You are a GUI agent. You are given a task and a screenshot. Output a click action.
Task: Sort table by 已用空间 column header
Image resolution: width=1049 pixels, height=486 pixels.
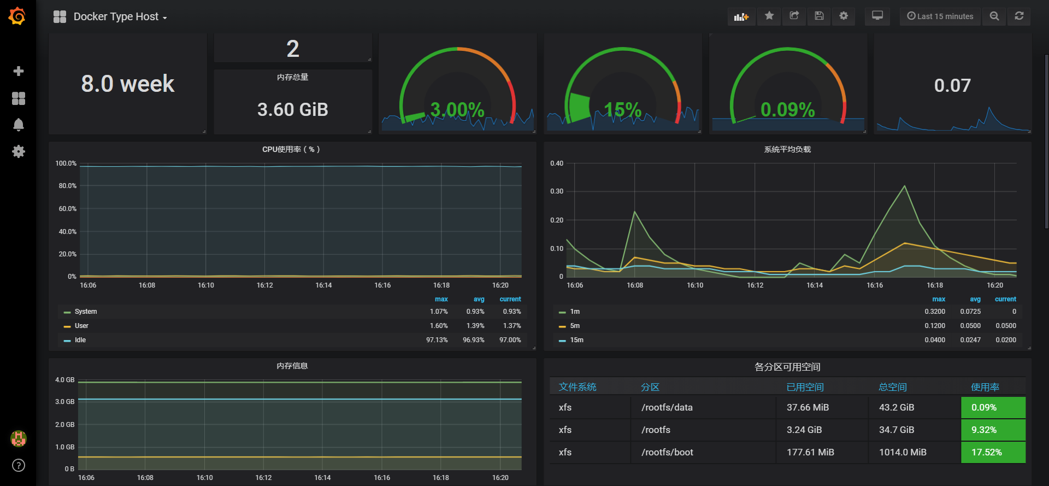point(805,387)
